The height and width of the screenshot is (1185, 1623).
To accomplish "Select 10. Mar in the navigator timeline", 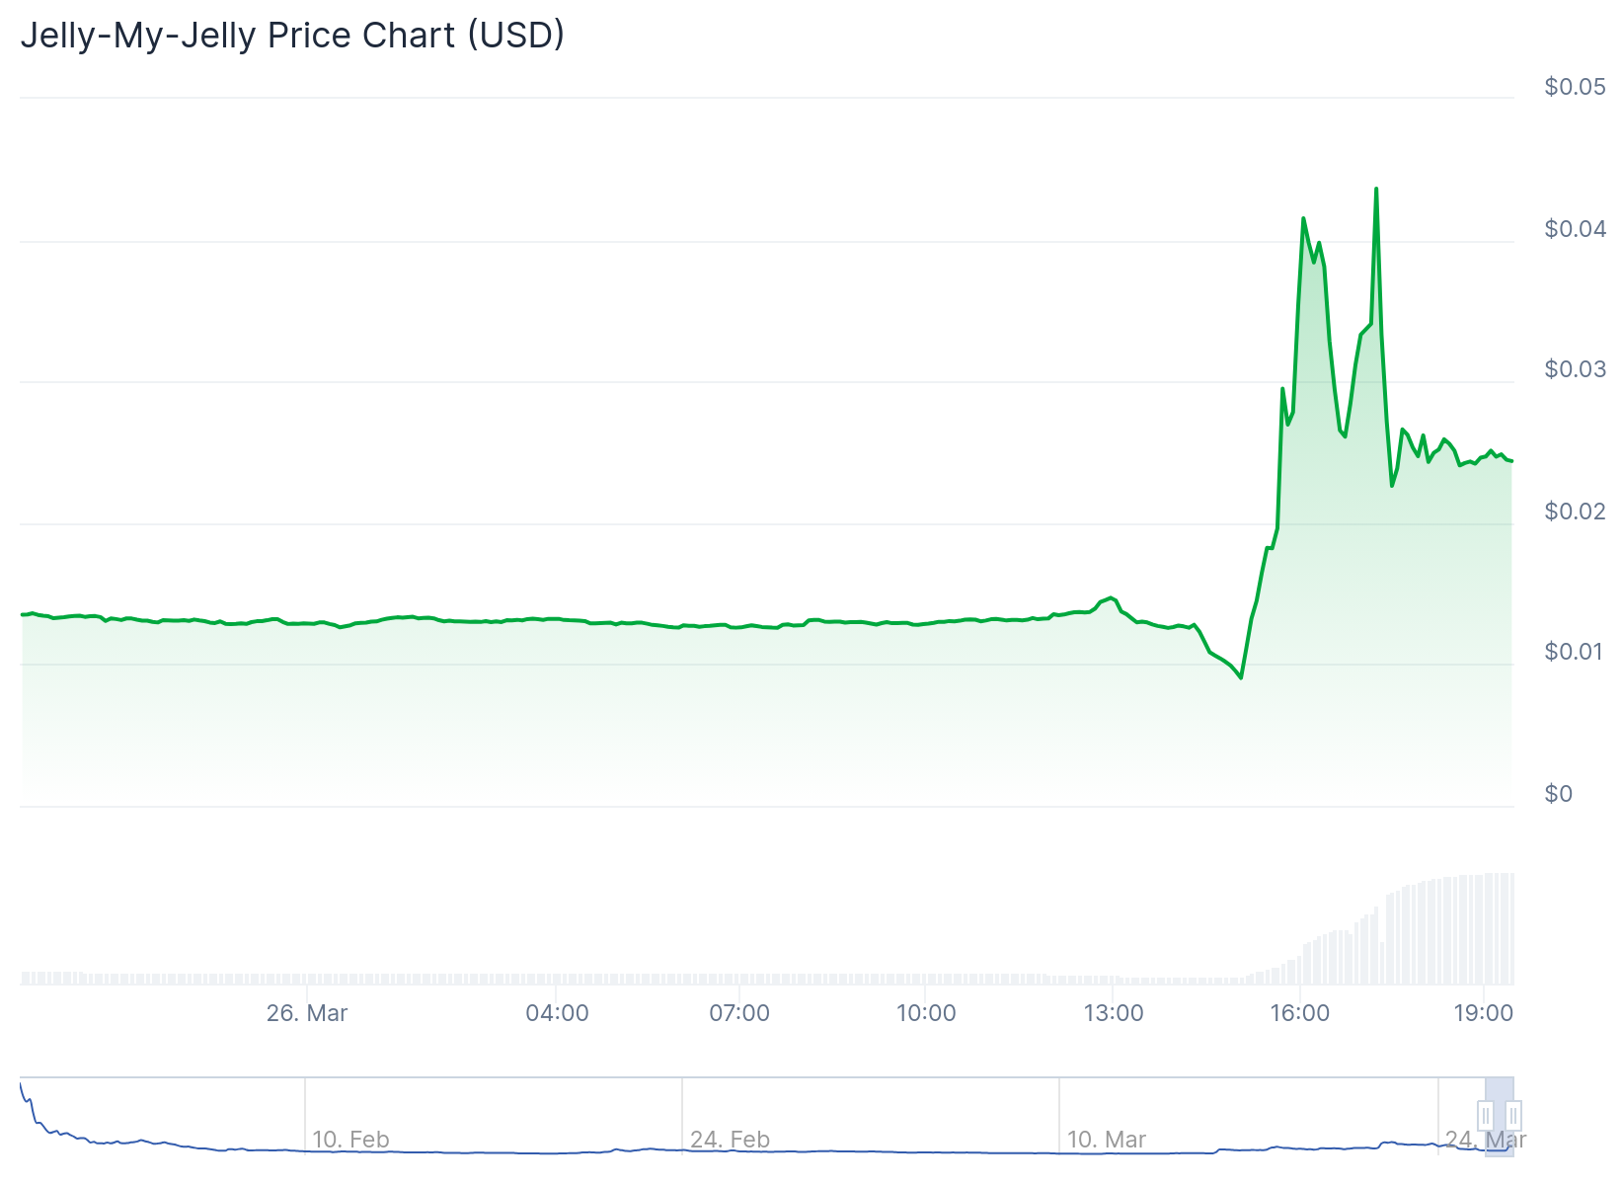I will tap(1107, 1140).
